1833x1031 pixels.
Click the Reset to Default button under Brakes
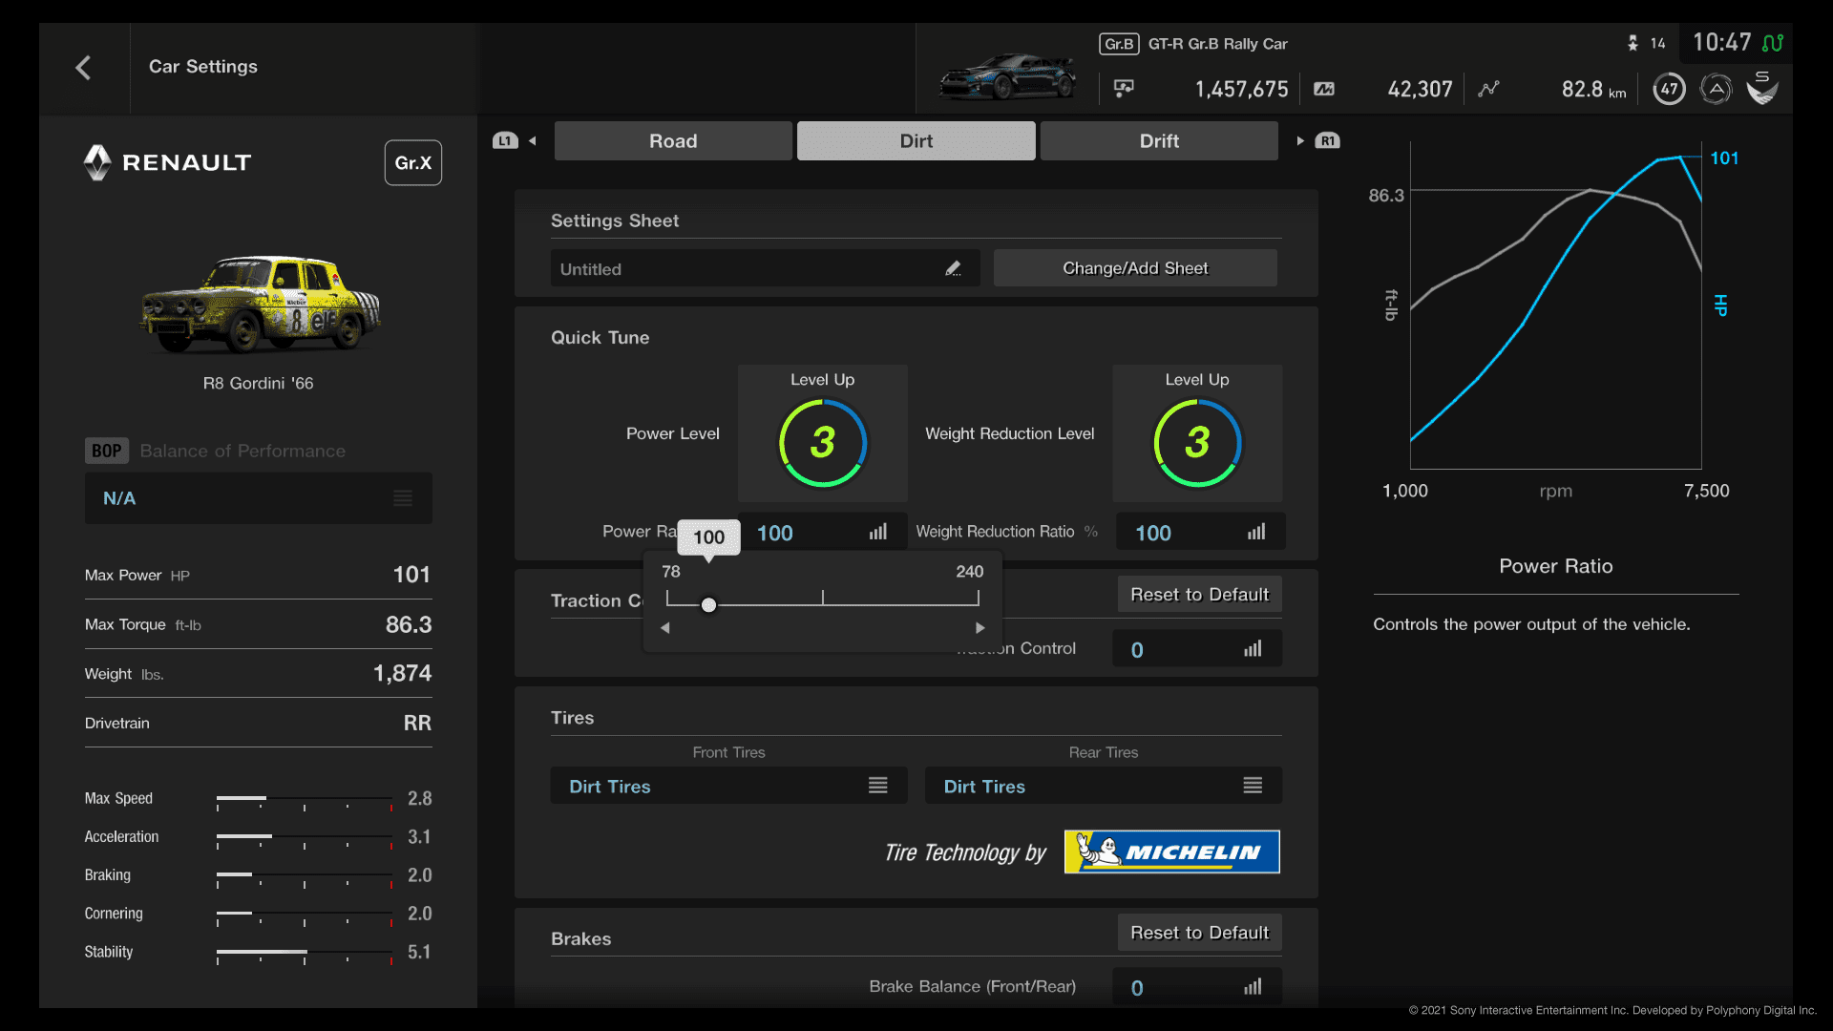coord(1197,932)
